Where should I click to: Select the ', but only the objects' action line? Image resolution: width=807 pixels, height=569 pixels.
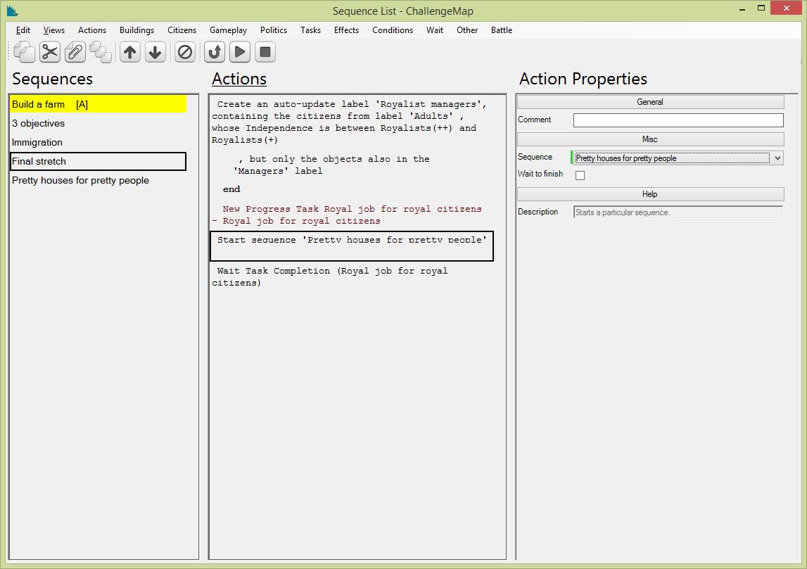(x=352, y=165)
